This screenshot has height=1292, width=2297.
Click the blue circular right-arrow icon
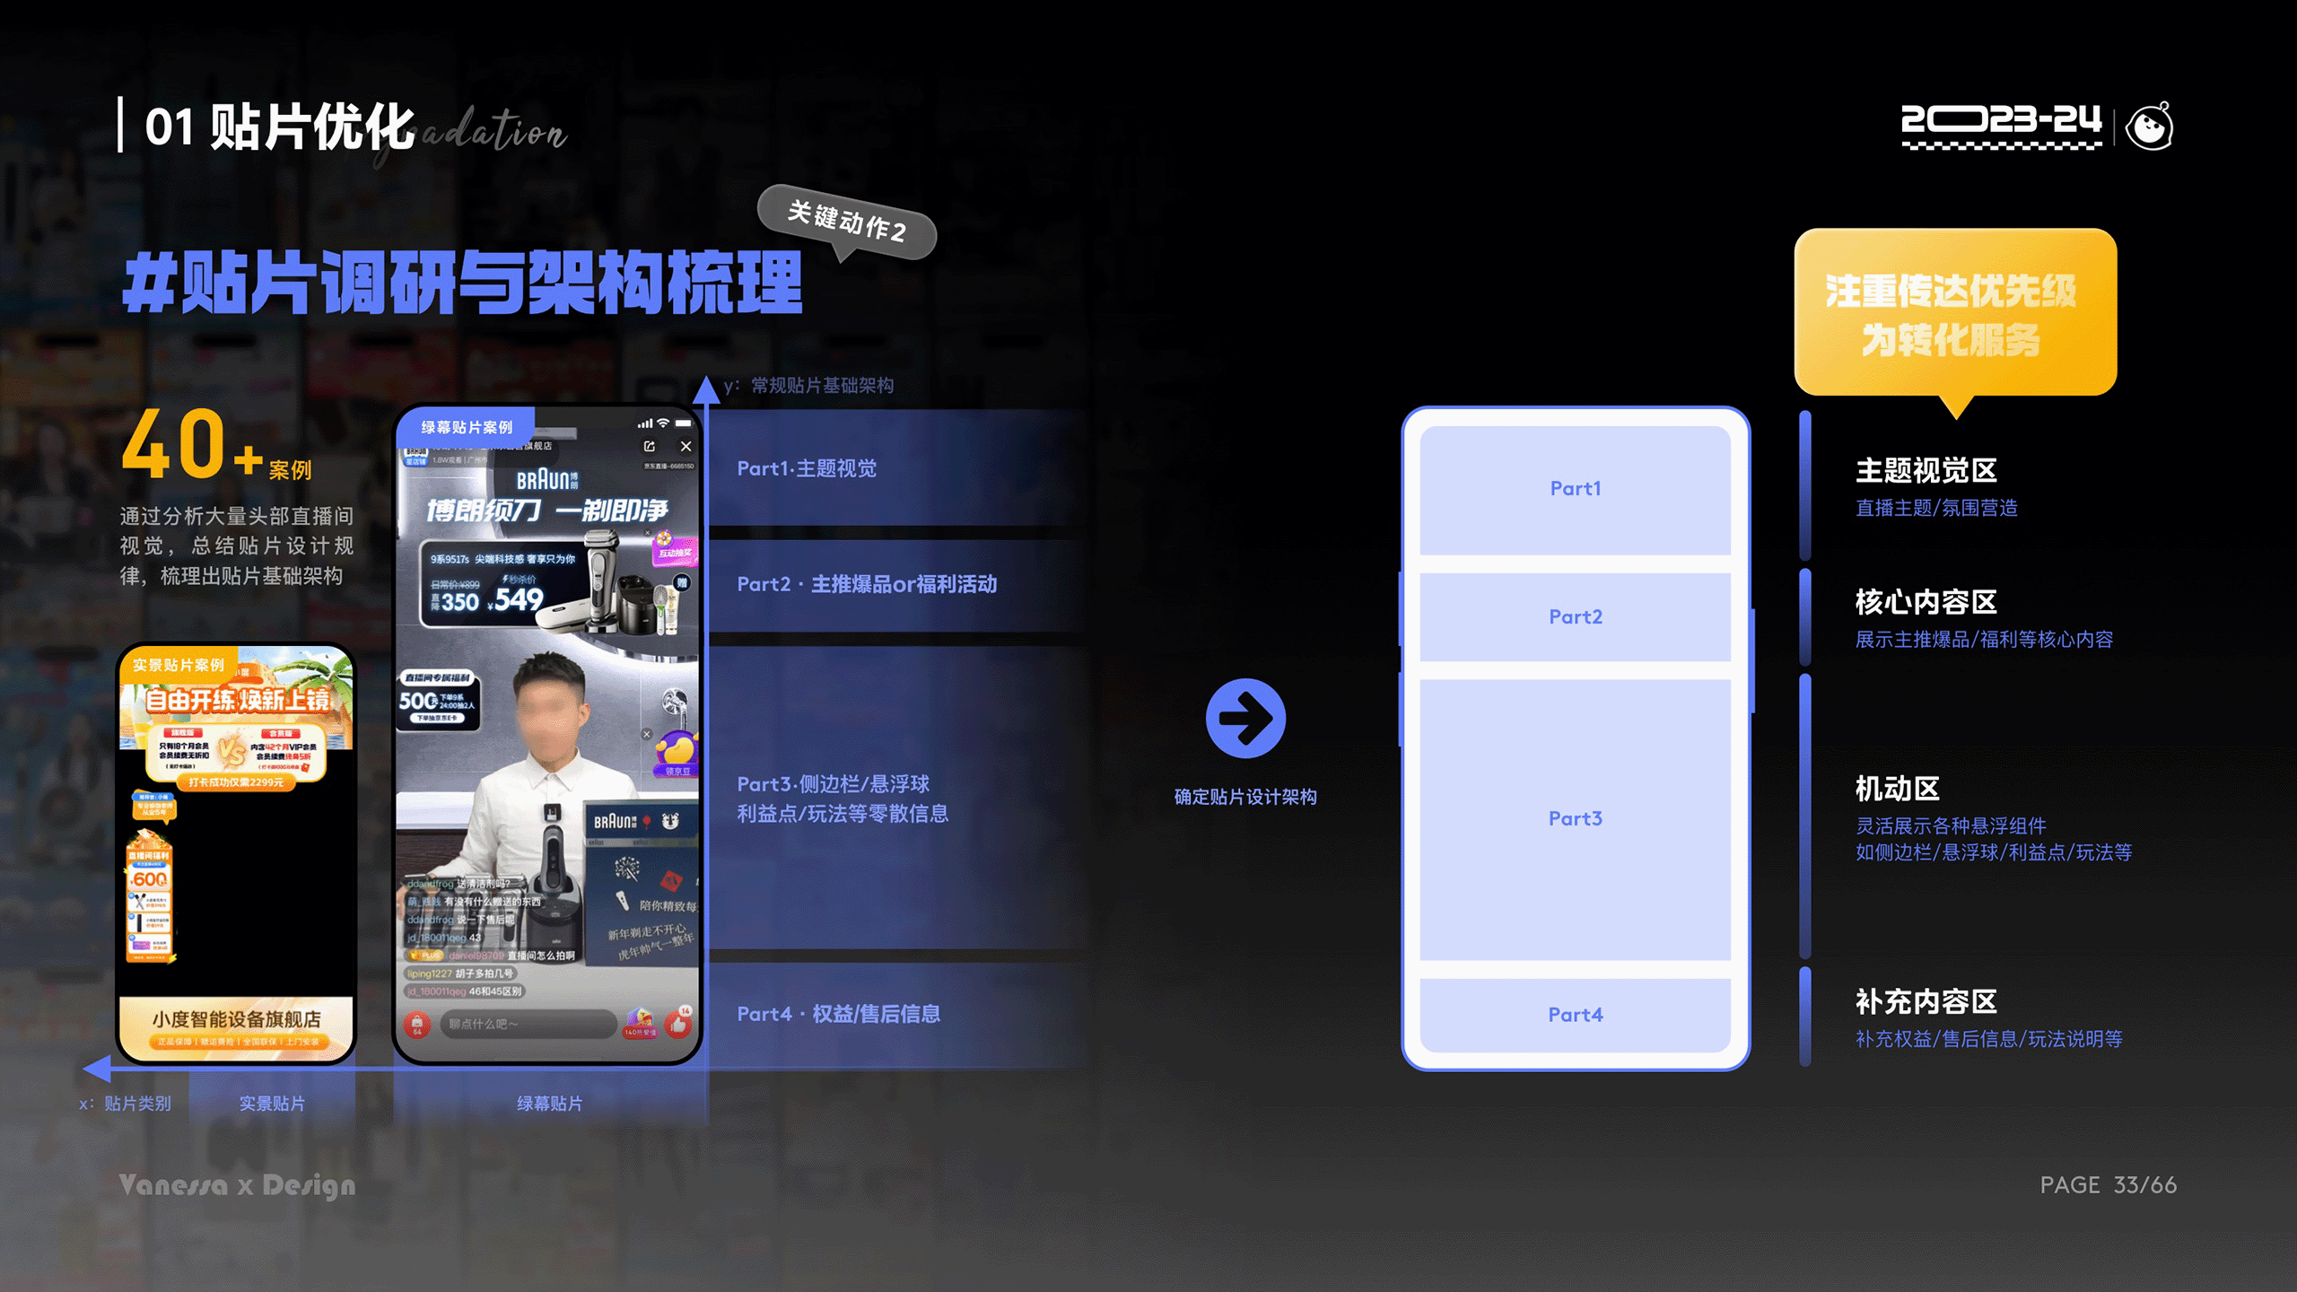tap(1245, 718)
